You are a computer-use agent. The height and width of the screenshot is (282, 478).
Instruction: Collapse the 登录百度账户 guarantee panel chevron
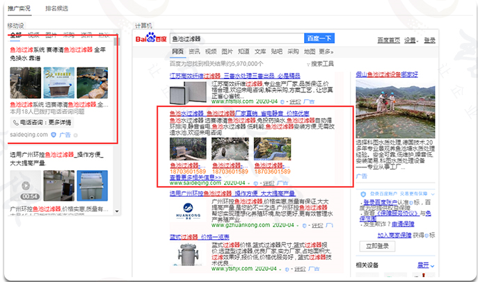433,194
